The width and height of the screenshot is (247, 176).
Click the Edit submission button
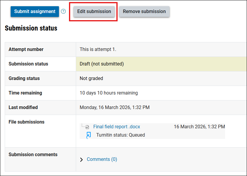[94, 12]
